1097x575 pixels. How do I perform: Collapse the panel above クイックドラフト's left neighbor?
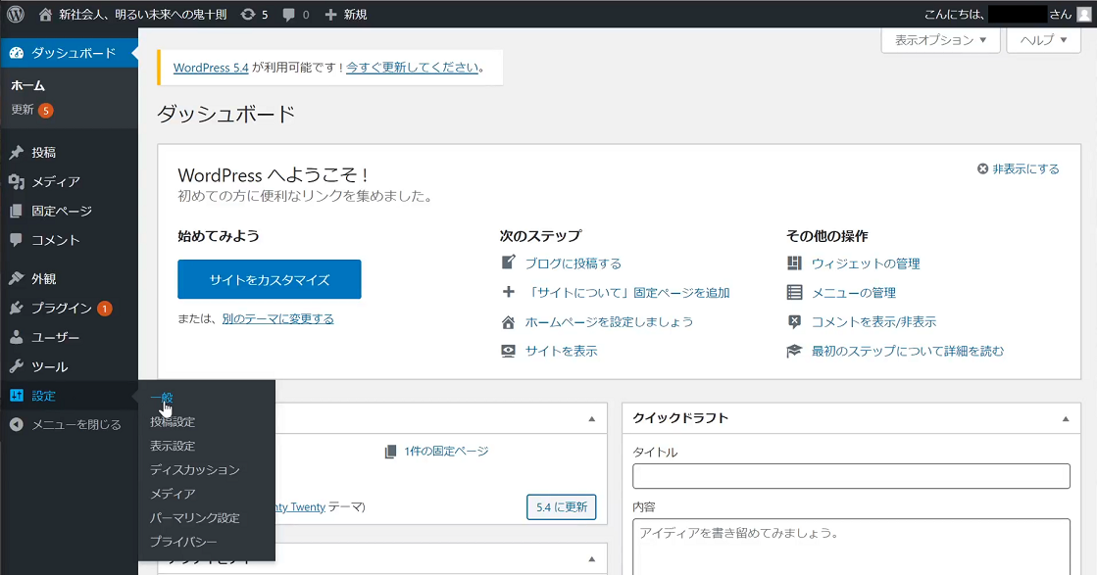click(592, 418)
